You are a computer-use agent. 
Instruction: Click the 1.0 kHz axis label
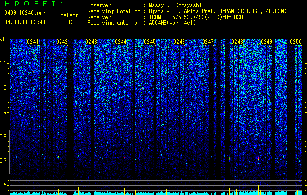[x=4, y=88]
